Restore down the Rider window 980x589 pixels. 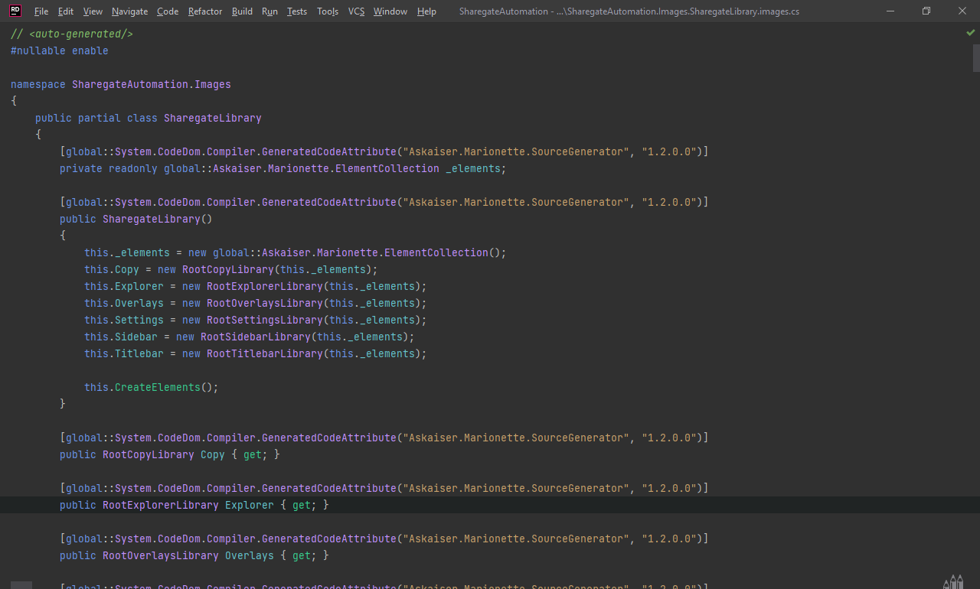tap(926, 11)
